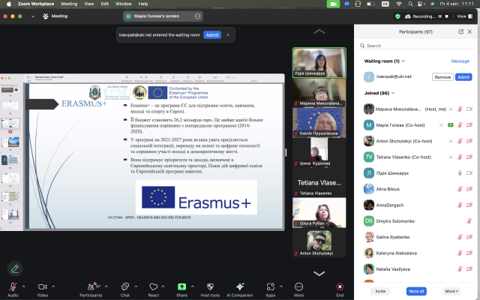Toggle Alina Bilous muted microphone icon
The image size is (480, 300).
(x=460, y=189)
